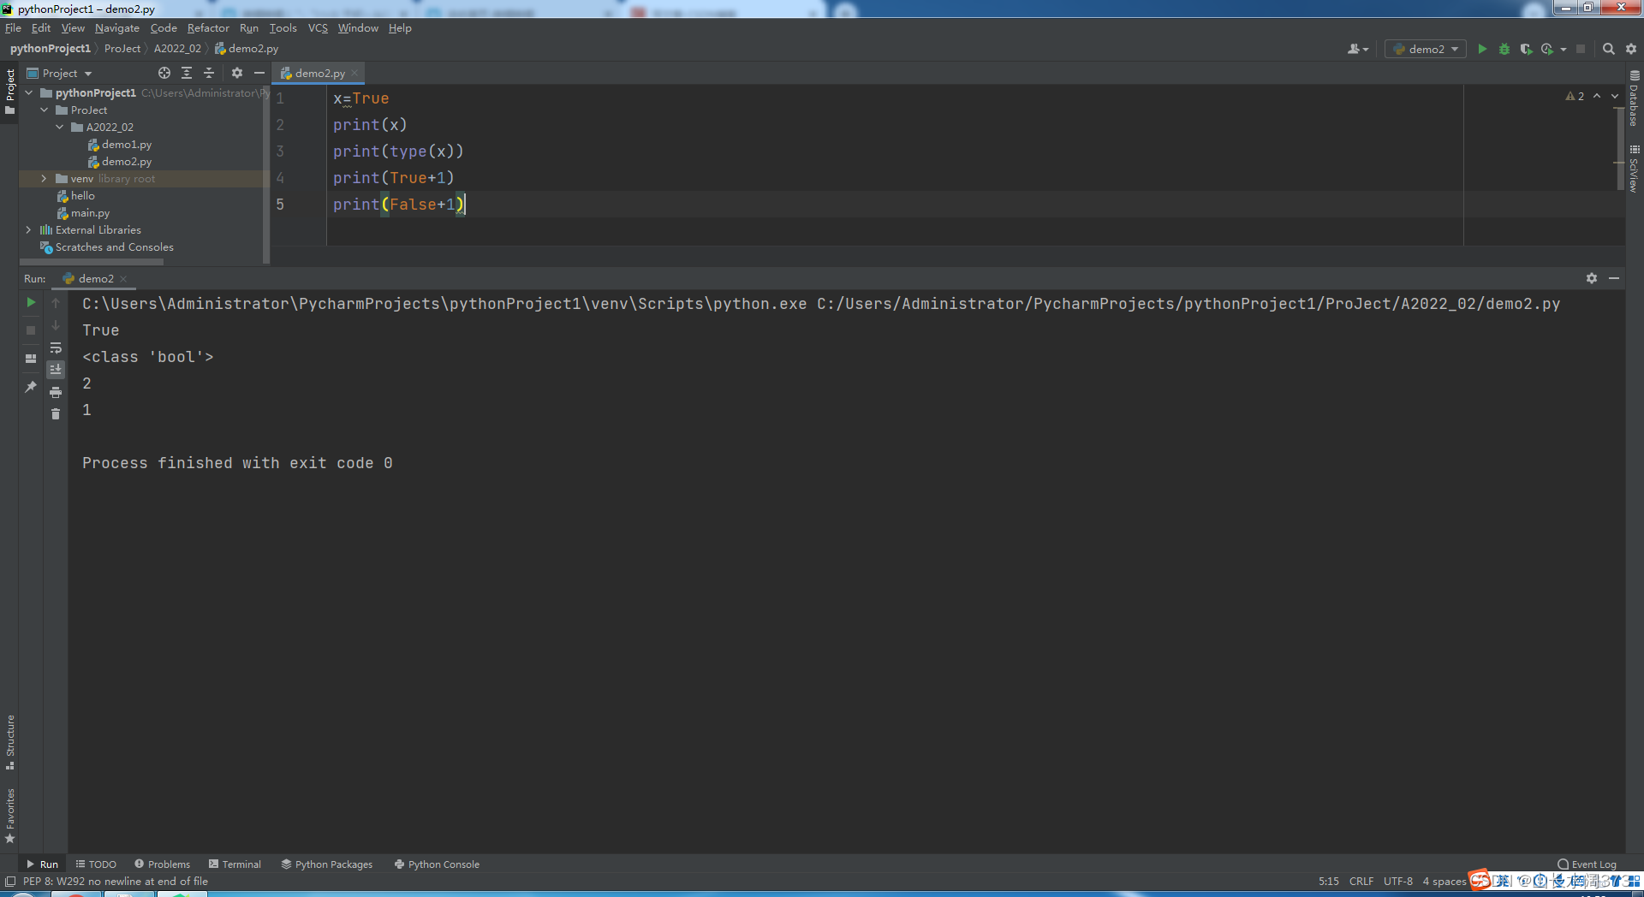Go to previous highlighted error arrow
The height and width of the screenshot is (897, 1644).
pyautogui.click(x=1597, y=96)
